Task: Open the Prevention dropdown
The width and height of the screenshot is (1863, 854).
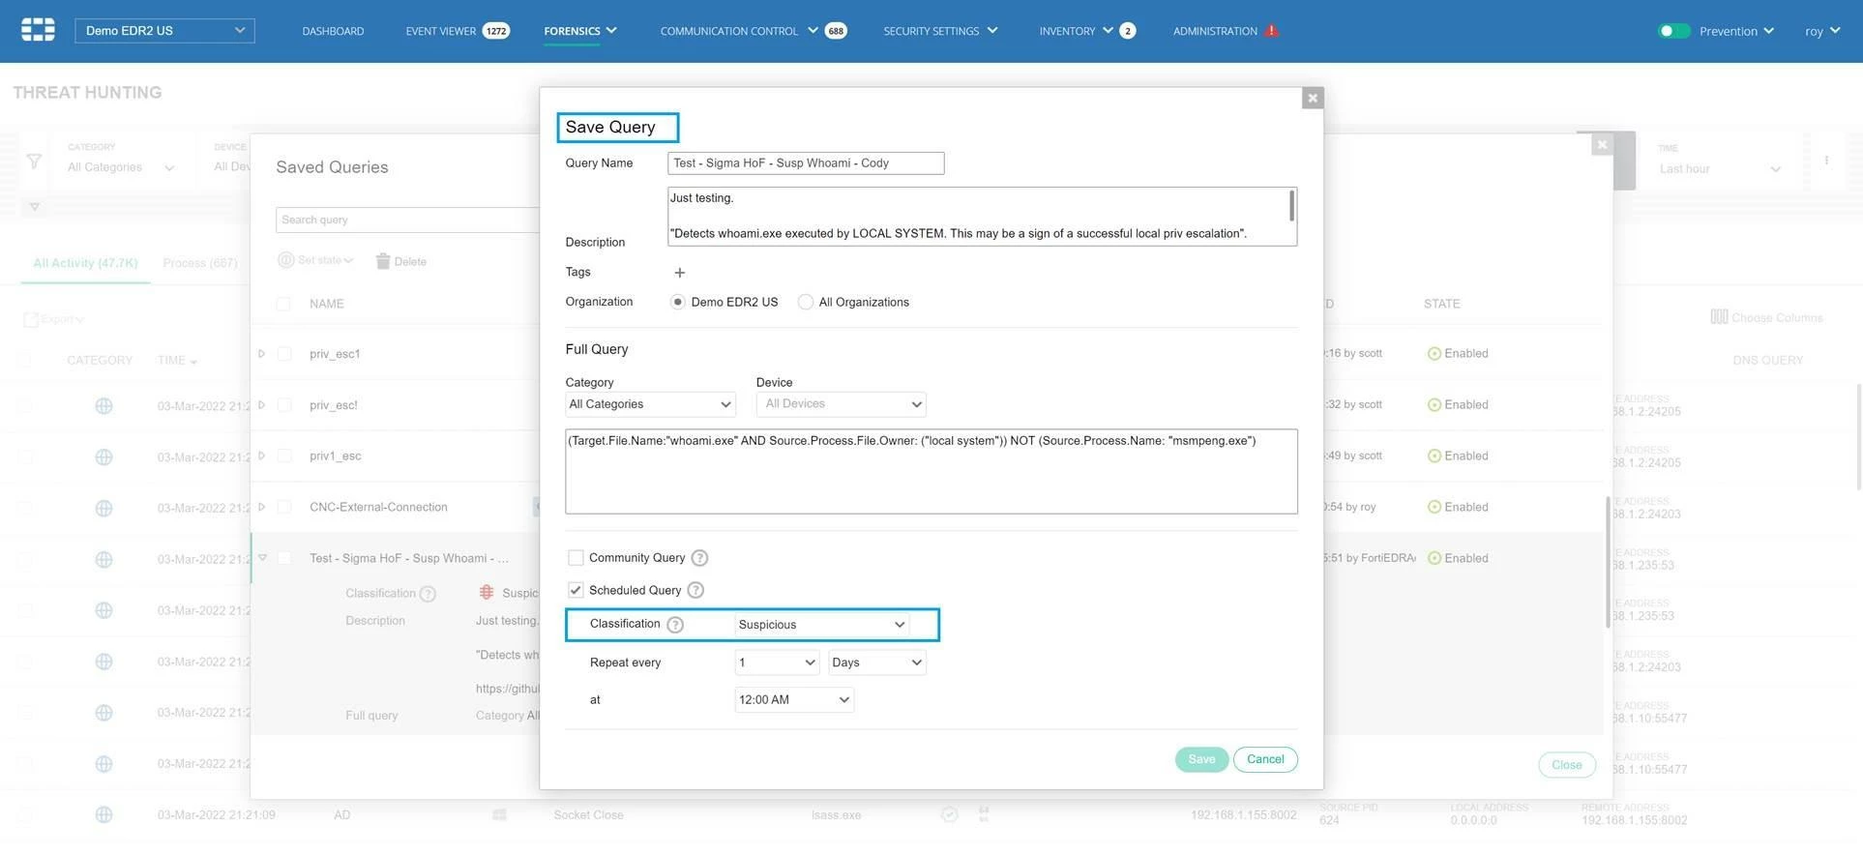Action: click(1736, 31)
